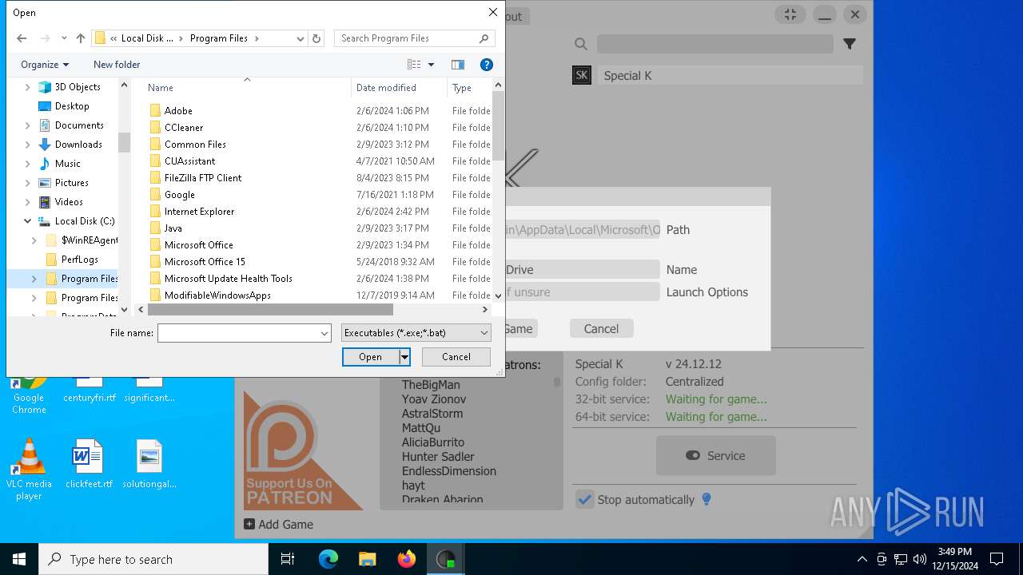Open the solutiongal desktop image file
The width and height of the screenshot is (1023, 575).
point(149,463)
